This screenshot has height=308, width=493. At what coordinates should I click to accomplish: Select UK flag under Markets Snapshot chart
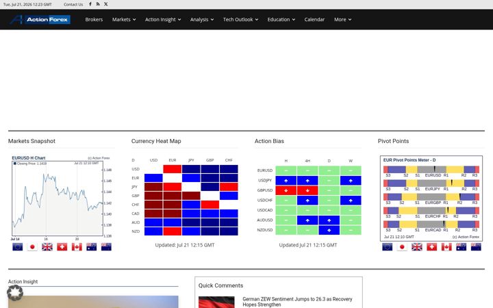[47, 246]
